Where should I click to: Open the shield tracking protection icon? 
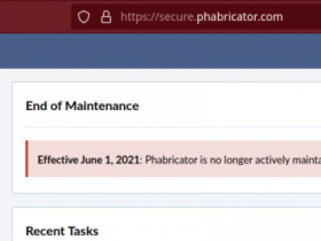(84, 17)
